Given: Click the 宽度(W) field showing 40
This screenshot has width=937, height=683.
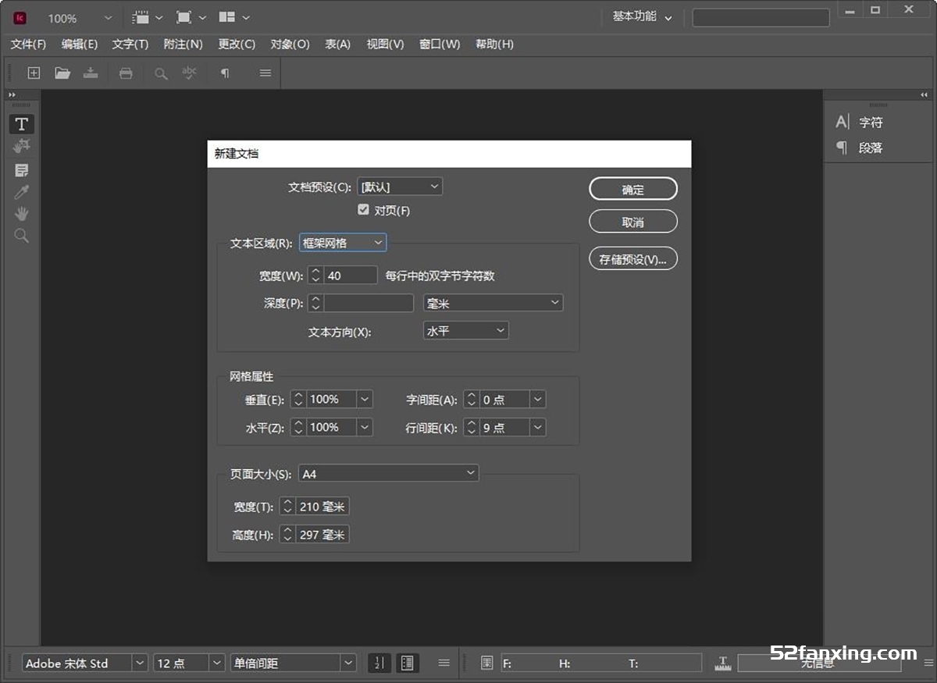Looking at the screenshot, I should pyautogui.click(x=351, y=275).
